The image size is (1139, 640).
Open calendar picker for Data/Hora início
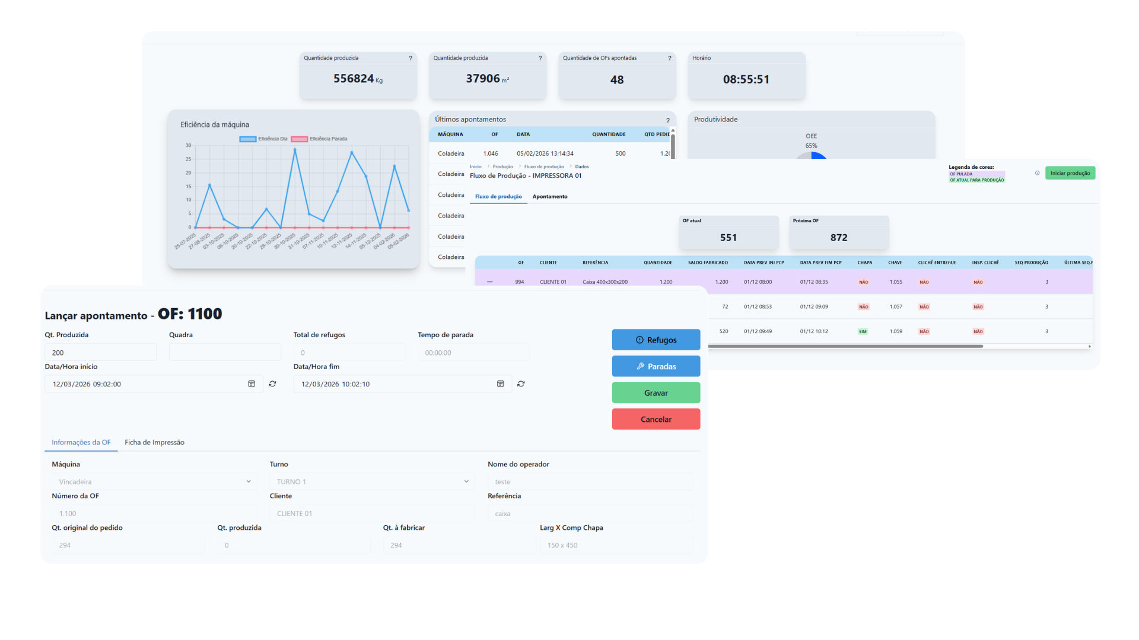coord(252,384)
